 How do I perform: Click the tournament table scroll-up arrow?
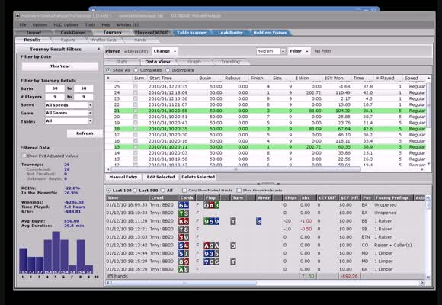tap(428, 78)
